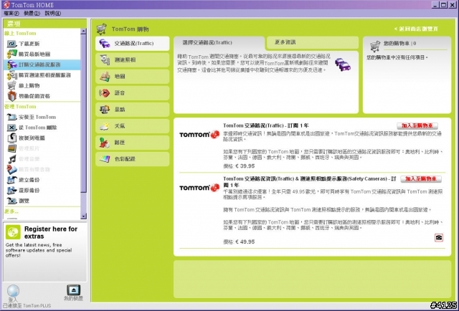
Task: Click the greyed 管理音樂 music note icon
Action: click(11, 159)
